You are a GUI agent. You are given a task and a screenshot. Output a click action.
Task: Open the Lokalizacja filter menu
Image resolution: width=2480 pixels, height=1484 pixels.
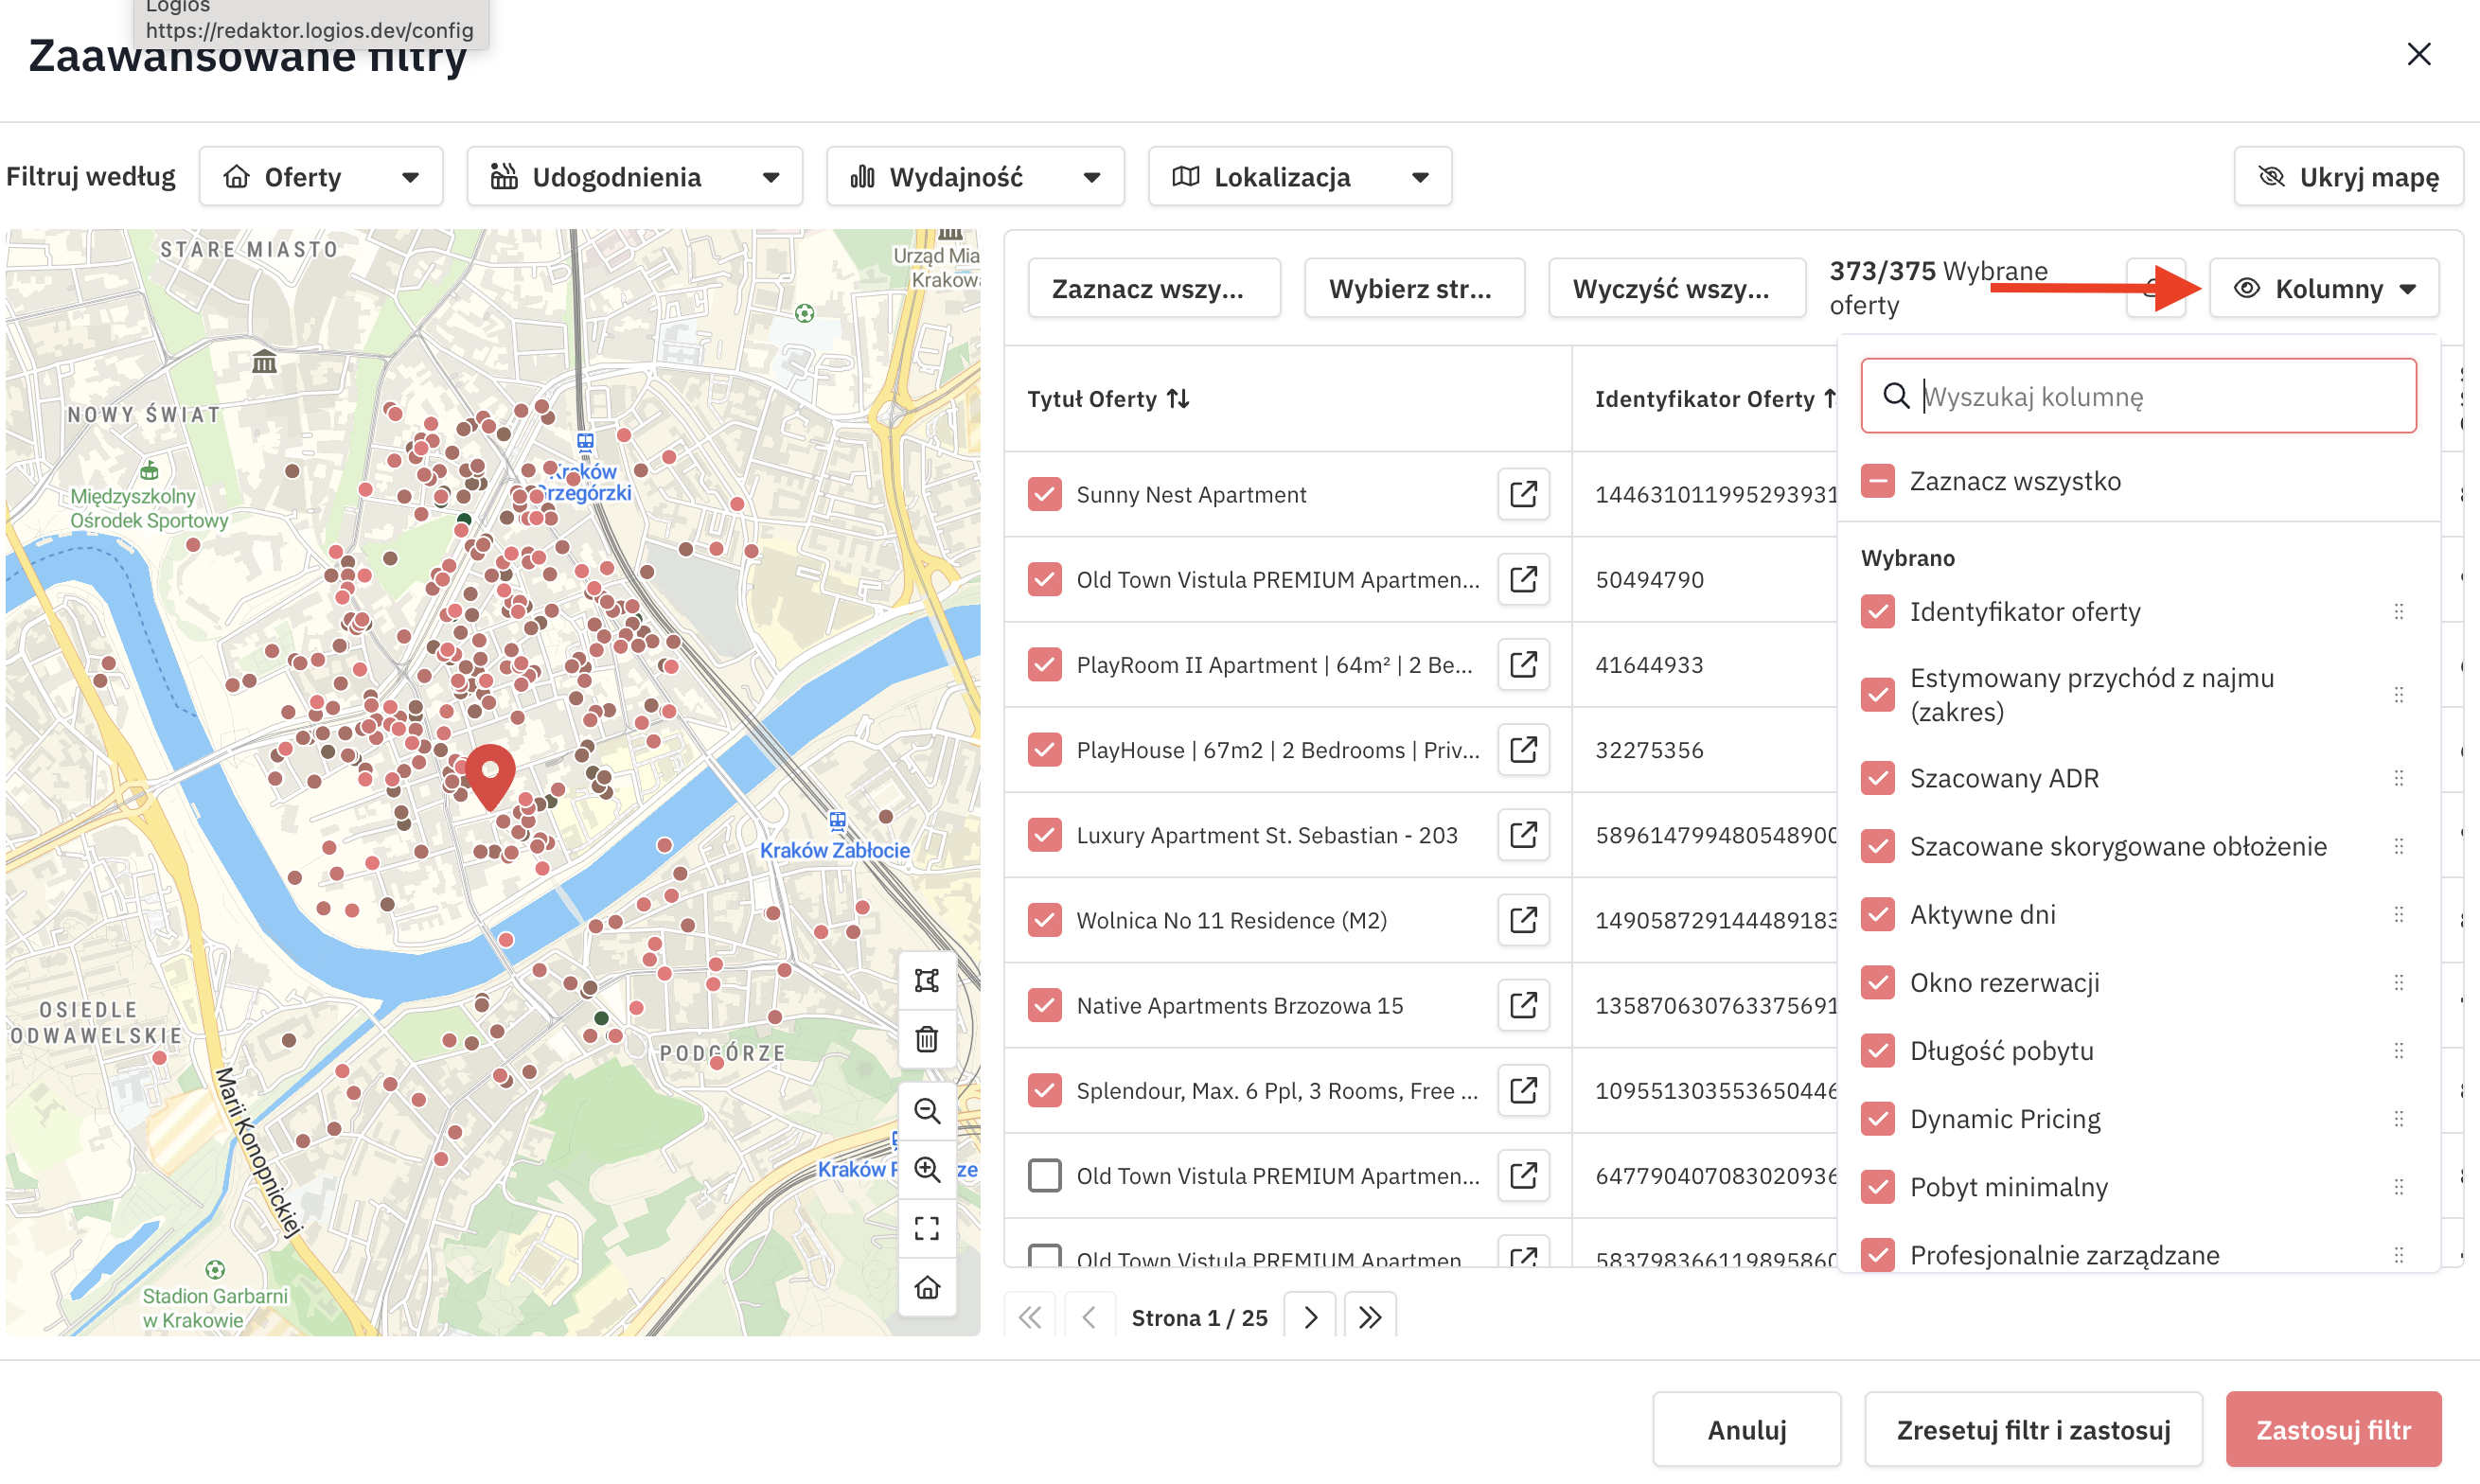(1299, 177)
